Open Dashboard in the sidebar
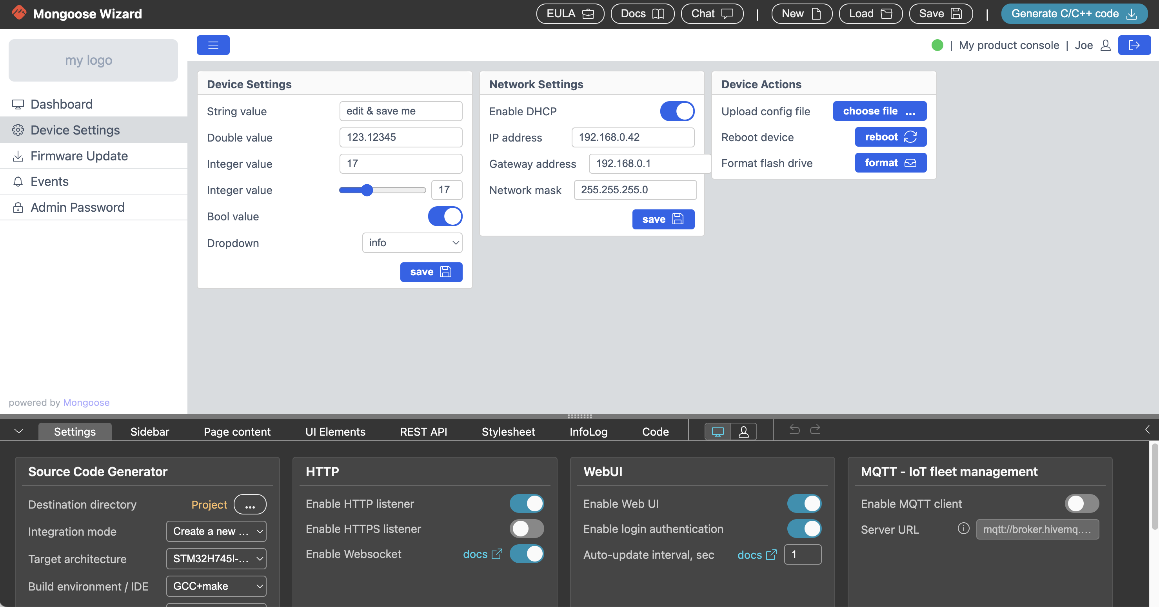The height and width of the screenshot is (607, 1159). pos(94,104)
